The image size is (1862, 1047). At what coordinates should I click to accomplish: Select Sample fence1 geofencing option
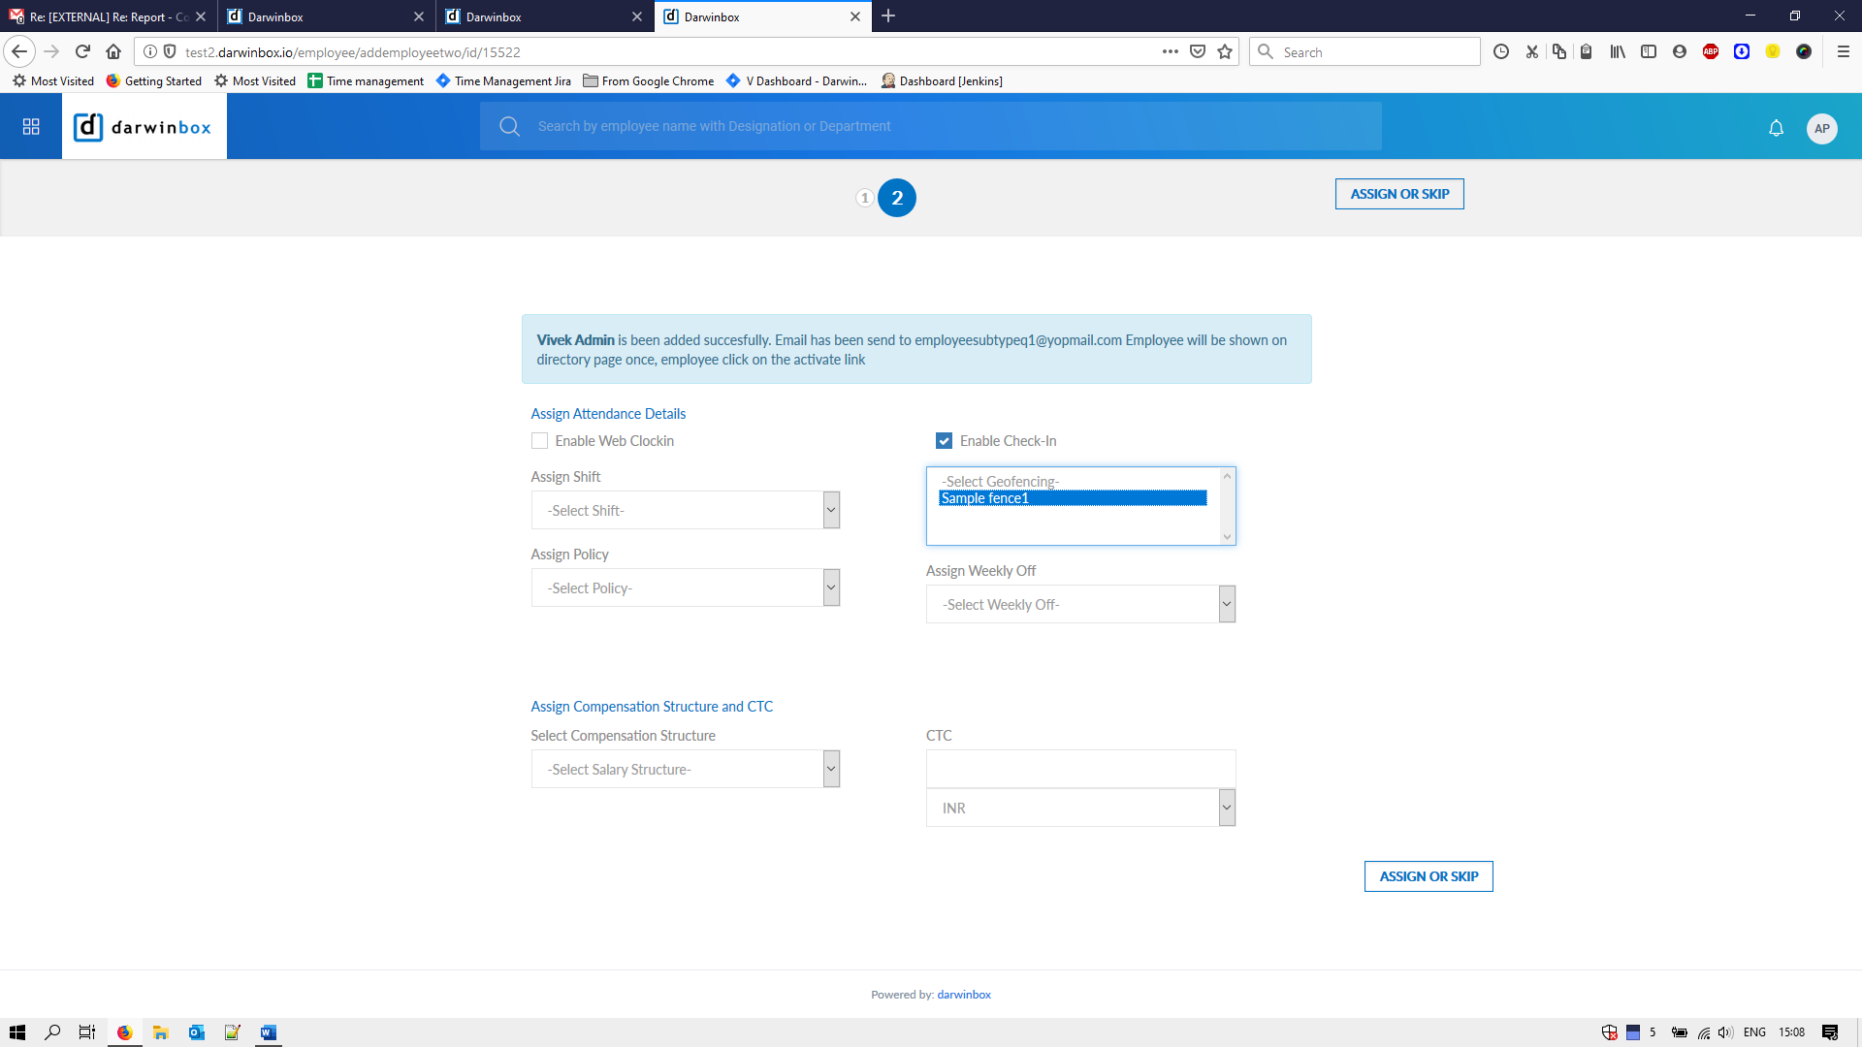pyautogui.click(x=1072, y=498)
